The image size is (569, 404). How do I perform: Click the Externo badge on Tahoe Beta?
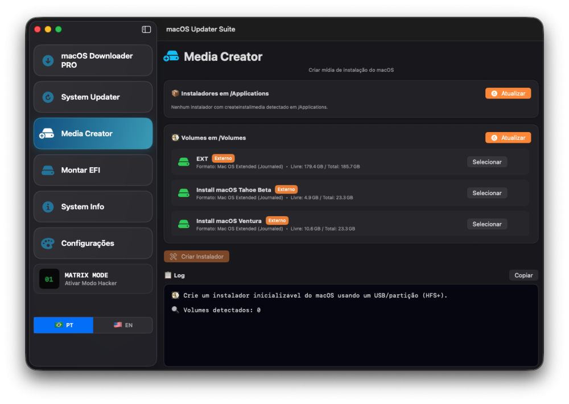[x=286, y=189]
